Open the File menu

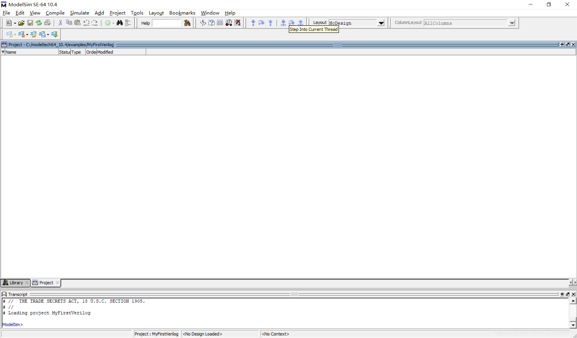[6, 13]
